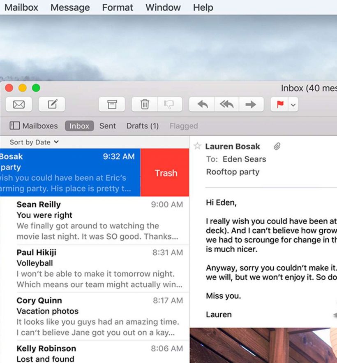Open the Drafts (1) mailbox
Image resolution: width=337 pixels, height=363 pixels.
[x=142, y=126]
